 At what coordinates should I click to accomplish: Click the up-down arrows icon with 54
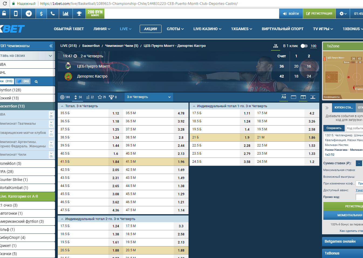click(x=78, y=97)
